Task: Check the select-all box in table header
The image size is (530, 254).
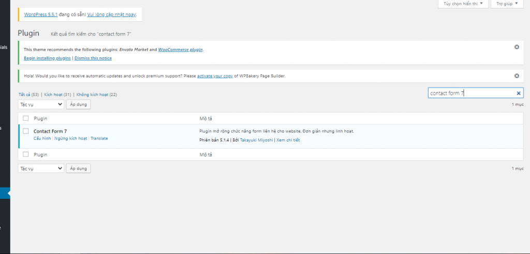Action: click(x=26, y=118)
